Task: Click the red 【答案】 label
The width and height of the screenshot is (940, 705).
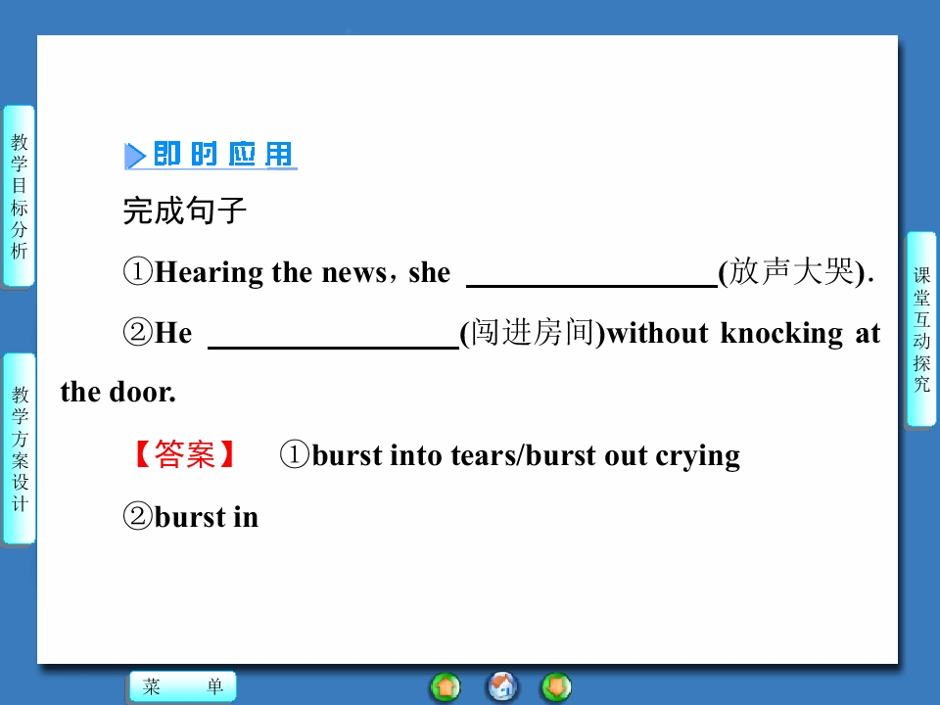Action: click(x=185, y=453)
